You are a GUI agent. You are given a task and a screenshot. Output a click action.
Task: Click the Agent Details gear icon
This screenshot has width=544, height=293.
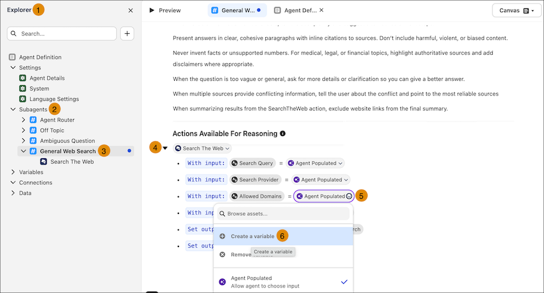[22, 78]
